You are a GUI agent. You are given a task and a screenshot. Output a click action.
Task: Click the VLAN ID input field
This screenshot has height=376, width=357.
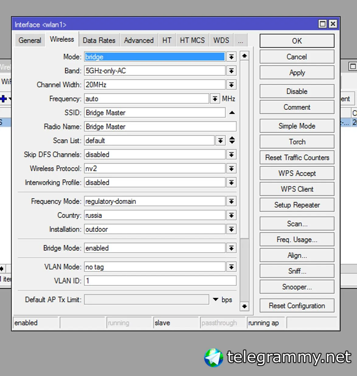[160, 281]
